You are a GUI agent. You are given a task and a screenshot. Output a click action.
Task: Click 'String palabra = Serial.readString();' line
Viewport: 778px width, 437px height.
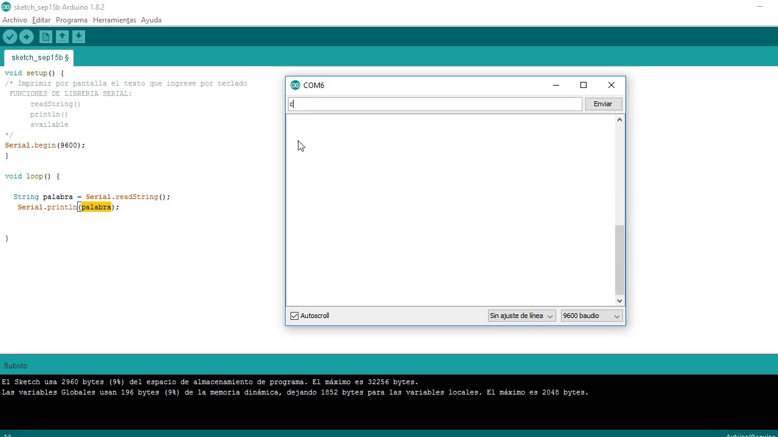point(92,197)
